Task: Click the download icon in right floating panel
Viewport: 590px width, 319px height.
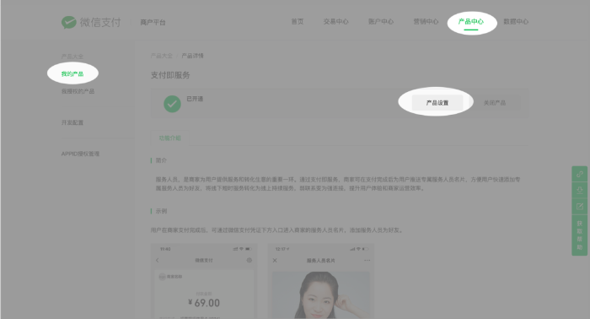Action: click(580, 190)
